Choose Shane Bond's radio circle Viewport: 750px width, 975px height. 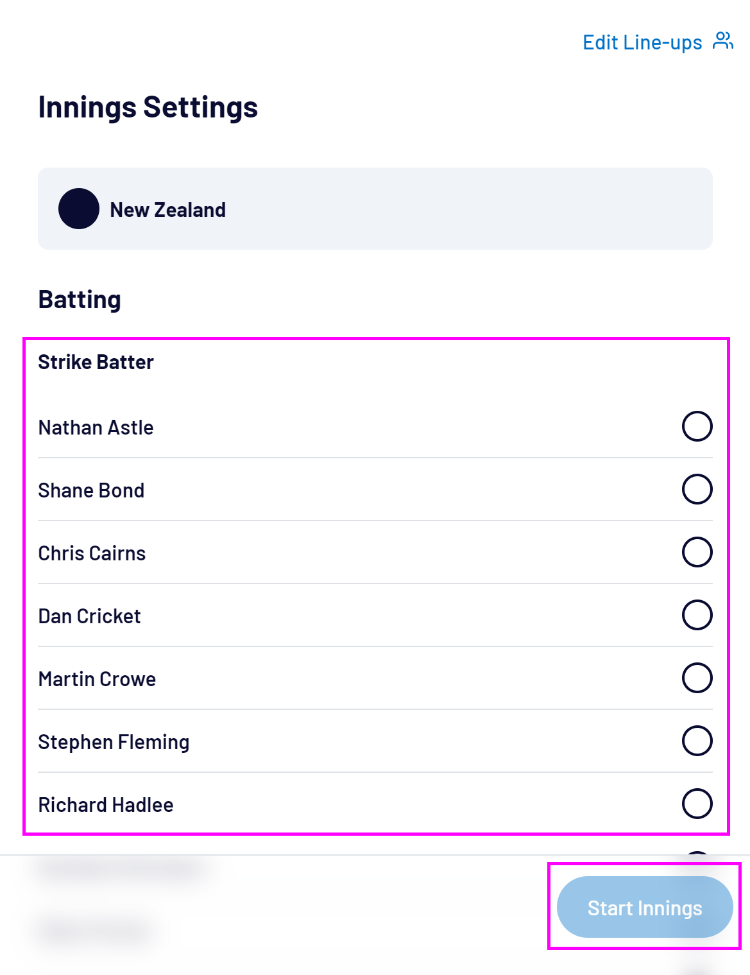[697, 489]
